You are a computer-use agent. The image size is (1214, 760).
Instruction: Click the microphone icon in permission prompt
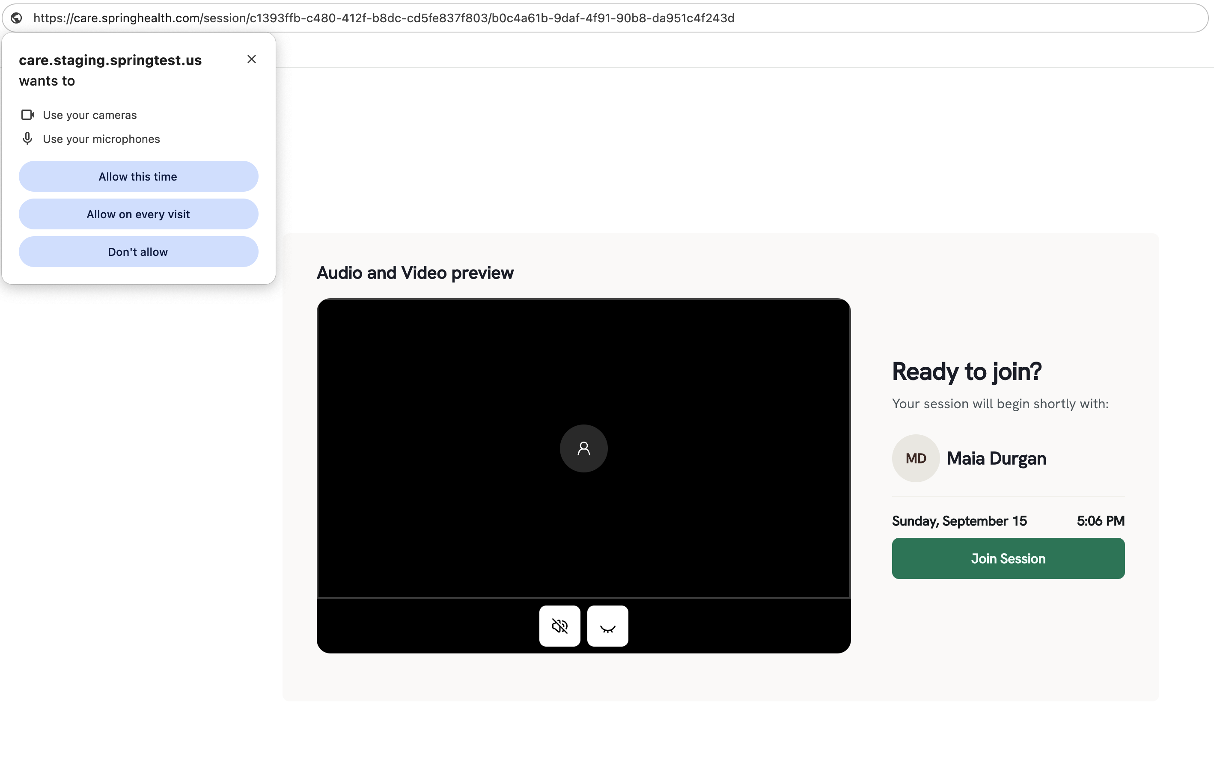point(28,139)
